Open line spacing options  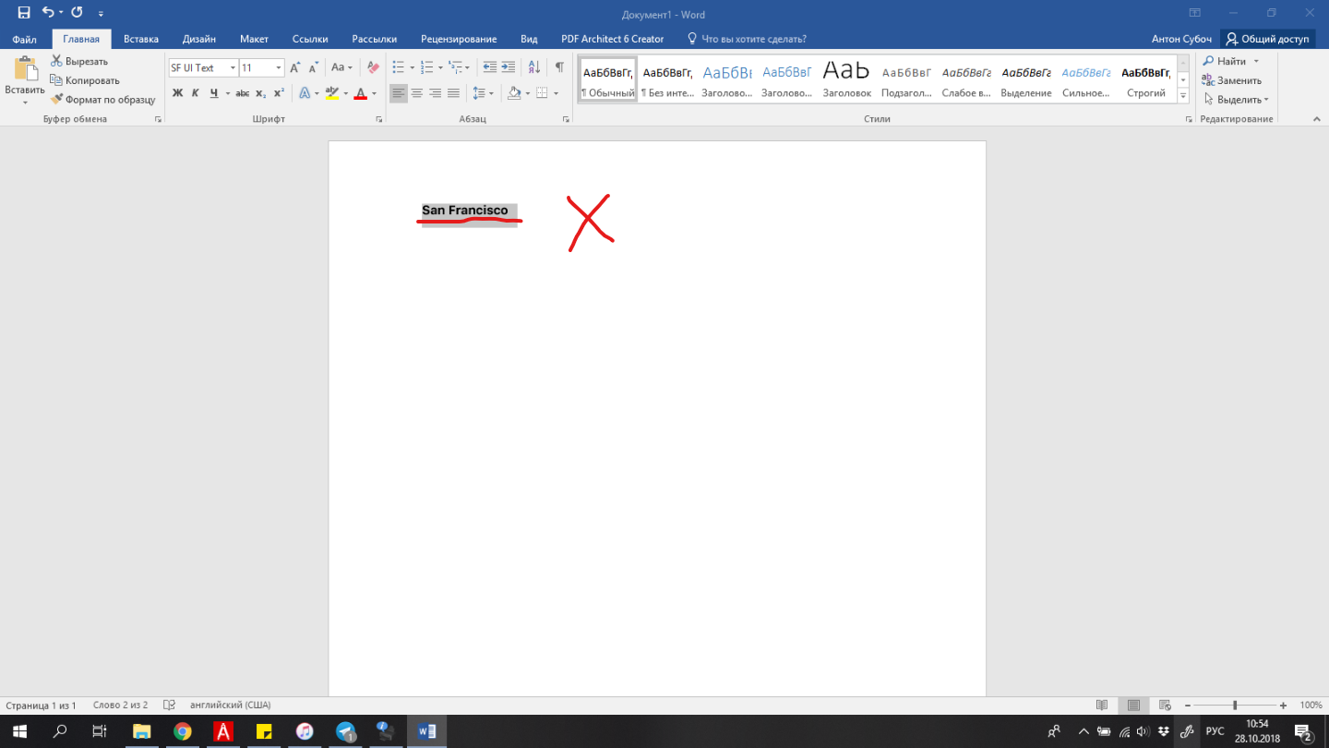click(x=482, y=93)
